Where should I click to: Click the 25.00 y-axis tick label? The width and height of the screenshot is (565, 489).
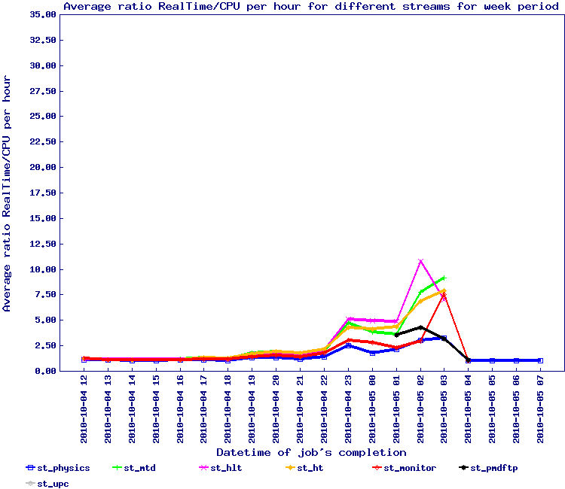pos(43,116)
